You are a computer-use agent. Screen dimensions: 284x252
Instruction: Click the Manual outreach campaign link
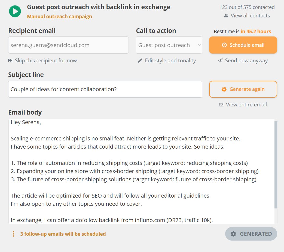click(60, 17)
